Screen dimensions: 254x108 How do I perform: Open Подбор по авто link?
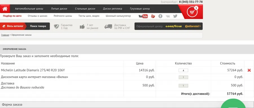(12, 16)
